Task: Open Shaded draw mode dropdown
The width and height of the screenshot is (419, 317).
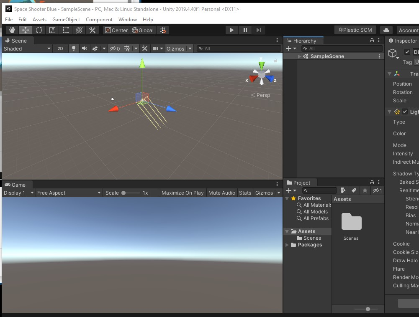Action: (27, 48)
